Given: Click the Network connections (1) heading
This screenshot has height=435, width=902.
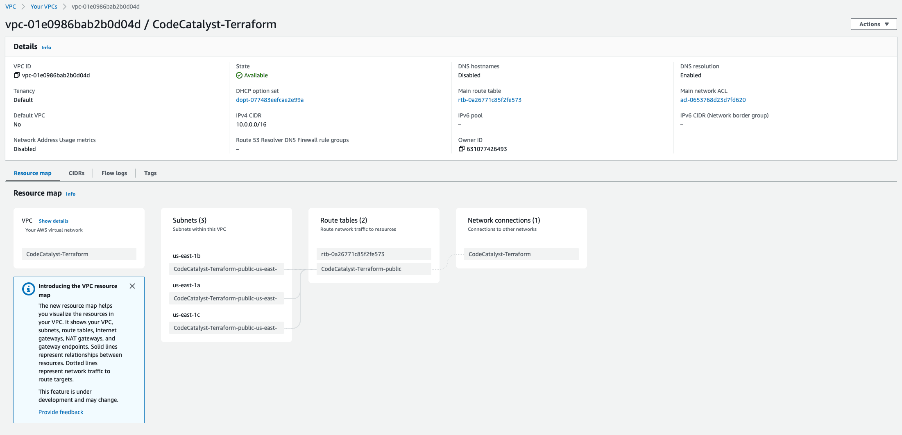Looking at the screenshot, I should point(504,220).
